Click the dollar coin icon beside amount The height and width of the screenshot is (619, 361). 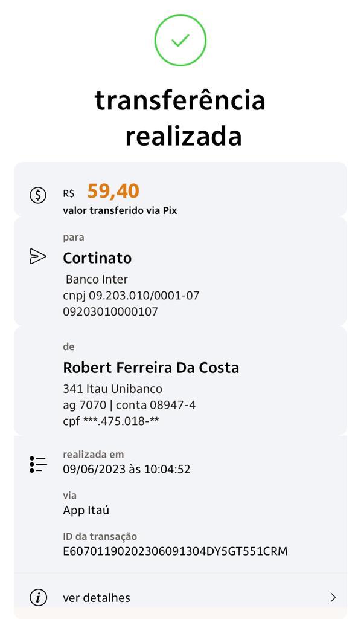tap(38, 195)
